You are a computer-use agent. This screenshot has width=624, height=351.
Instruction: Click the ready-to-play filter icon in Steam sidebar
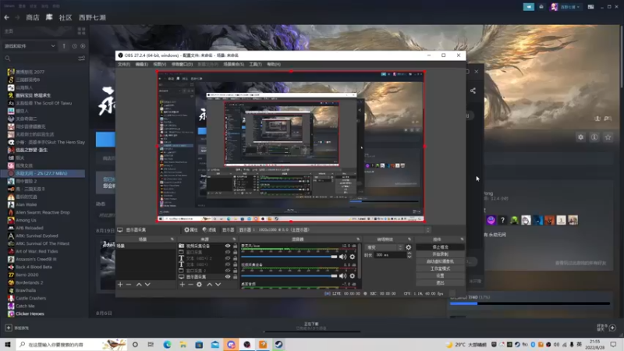(83, 46)
